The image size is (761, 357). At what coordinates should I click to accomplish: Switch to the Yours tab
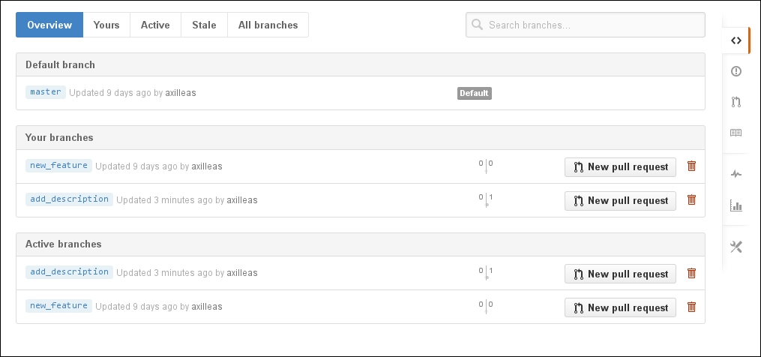click(x=106, y=25)
